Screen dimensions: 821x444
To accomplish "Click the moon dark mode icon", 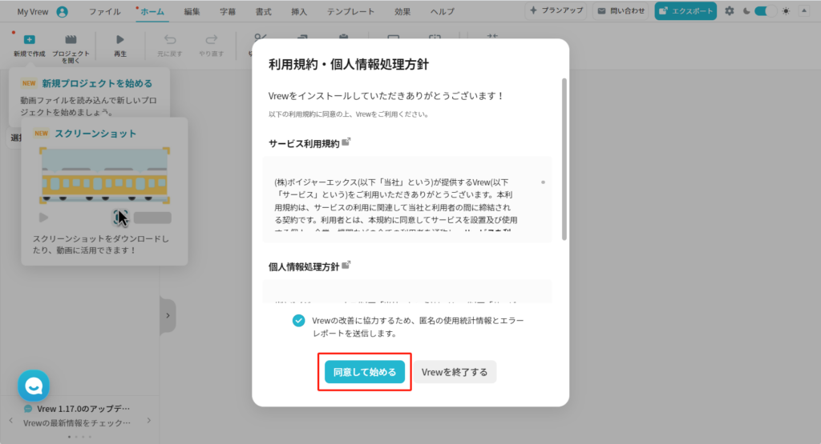I will point(746,11).
